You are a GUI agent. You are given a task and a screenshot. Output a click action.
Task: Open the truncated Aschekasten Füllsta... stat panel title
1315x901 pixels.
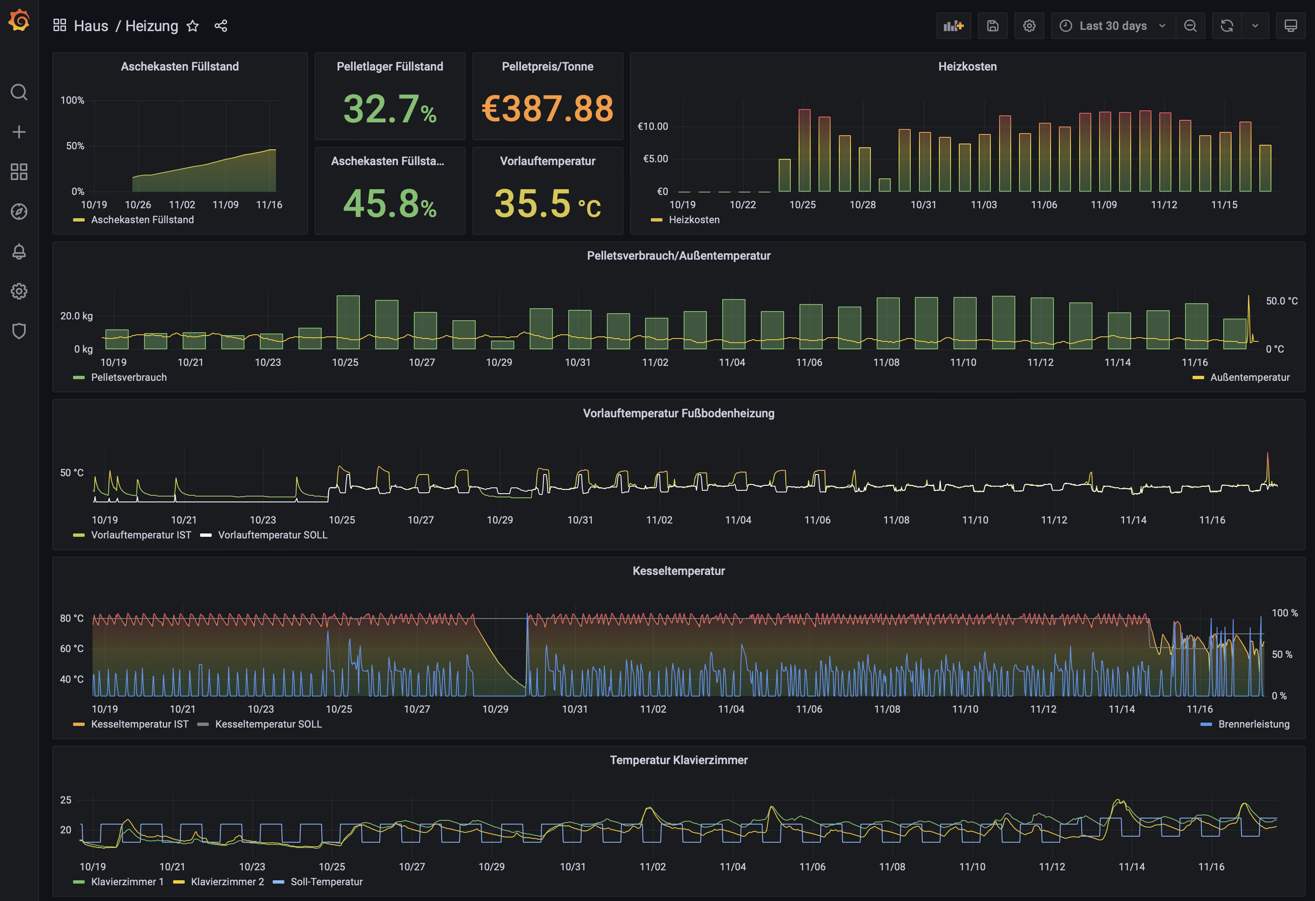(388, 161)
